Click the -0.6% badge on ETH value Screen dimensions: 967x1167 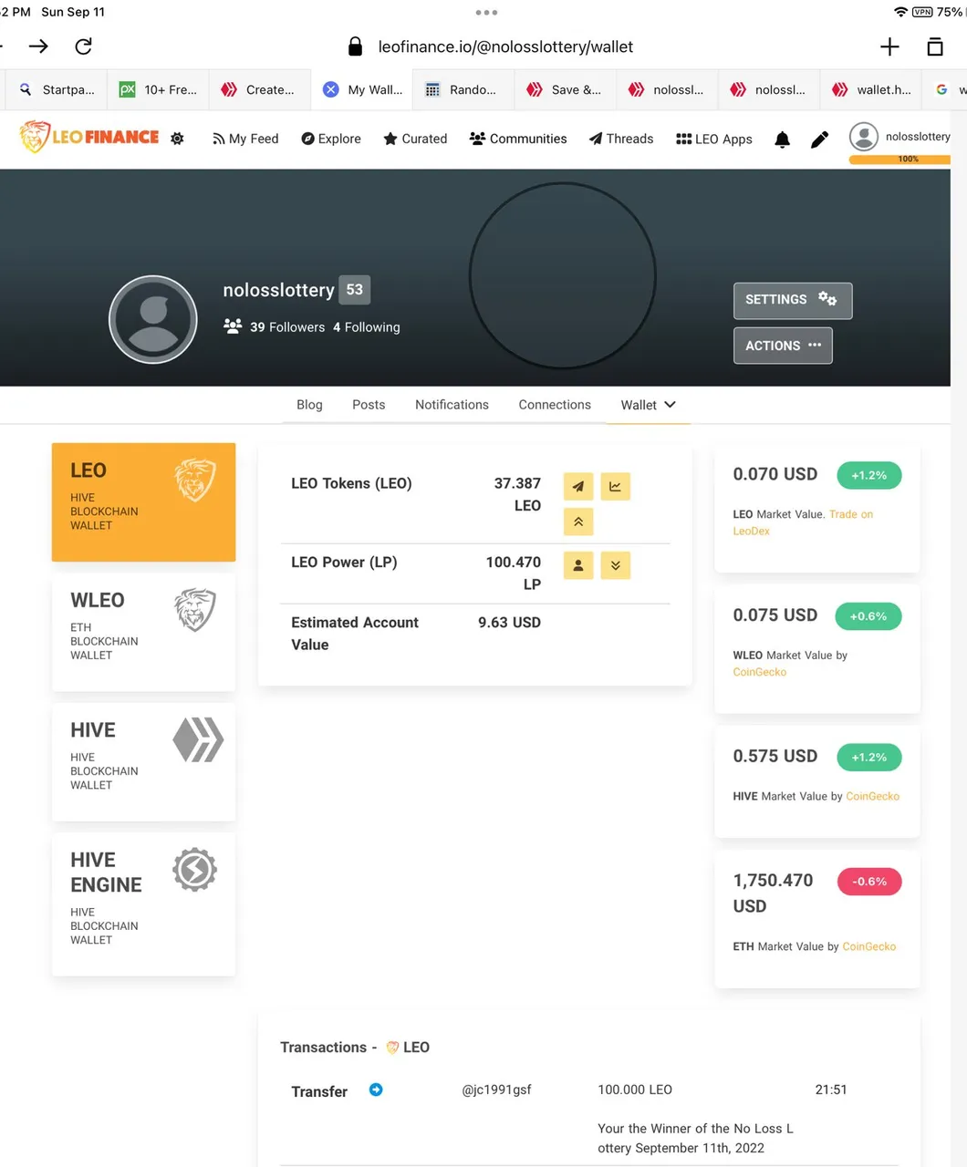pos(869,882)
